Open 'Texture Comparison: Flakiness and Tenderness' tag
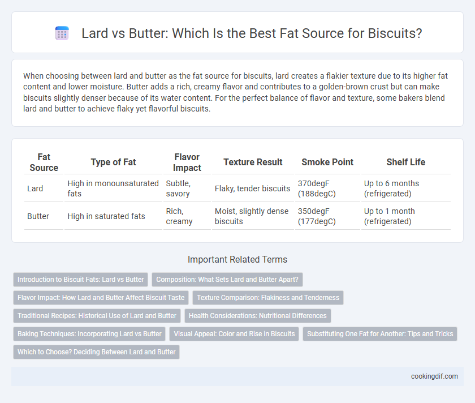475x403 pixels. click(268, 298)
